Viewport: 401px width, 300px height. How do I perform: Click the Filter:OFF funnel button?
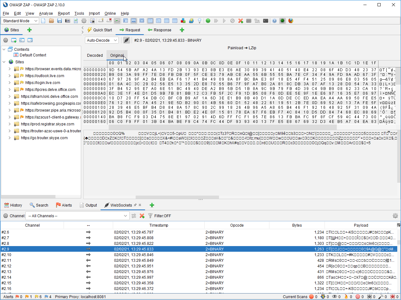coord(159,216)
